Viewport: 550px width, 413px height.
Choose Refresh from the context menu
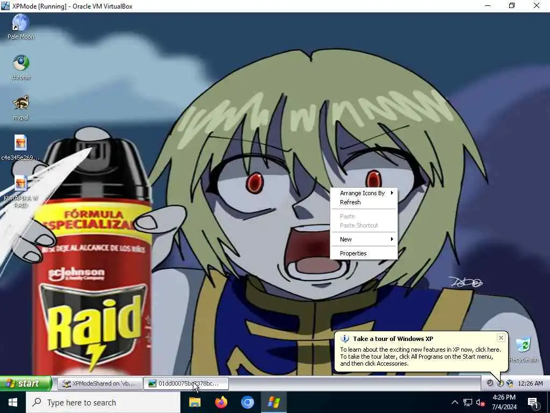coord(364,202)
